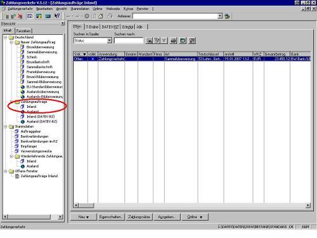
Task: Click the printer icon in search toolbar
Action: [x=173, y=41]
